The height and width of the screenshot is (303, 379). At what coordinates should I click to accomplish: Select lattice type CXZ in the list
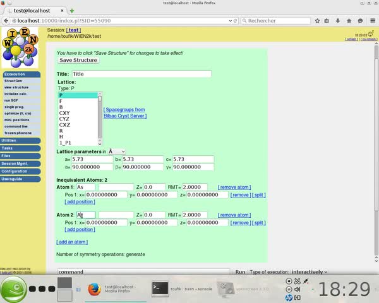click(78, 125)
